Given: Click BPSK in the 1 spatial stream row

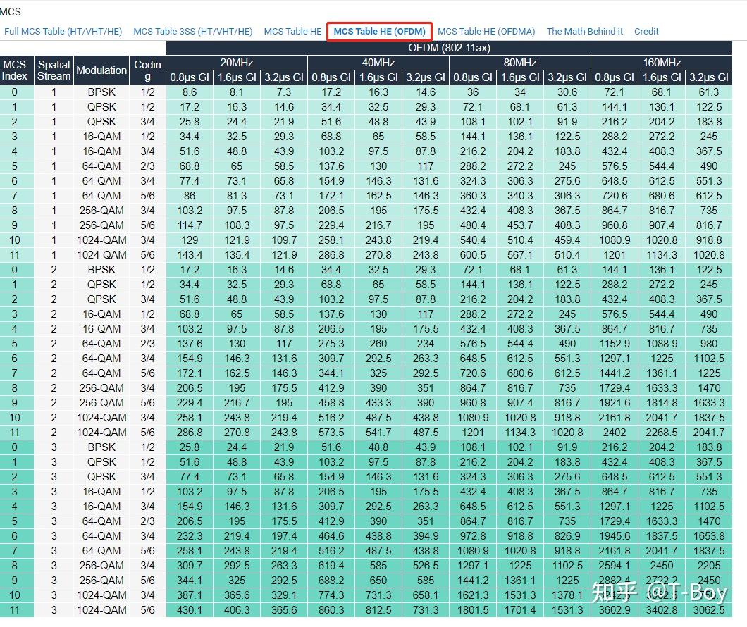Looking at the screenshot, I should 101,92.
